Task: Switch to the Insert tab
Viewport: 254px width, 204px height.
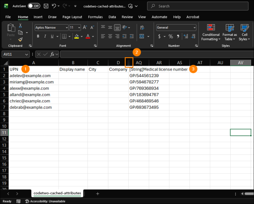Action: tap(38, 17)
